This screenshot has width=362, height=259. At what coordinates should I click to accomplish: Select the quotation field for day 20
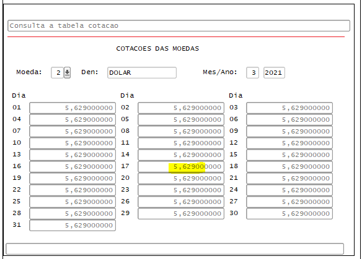[x=181, y=179]
